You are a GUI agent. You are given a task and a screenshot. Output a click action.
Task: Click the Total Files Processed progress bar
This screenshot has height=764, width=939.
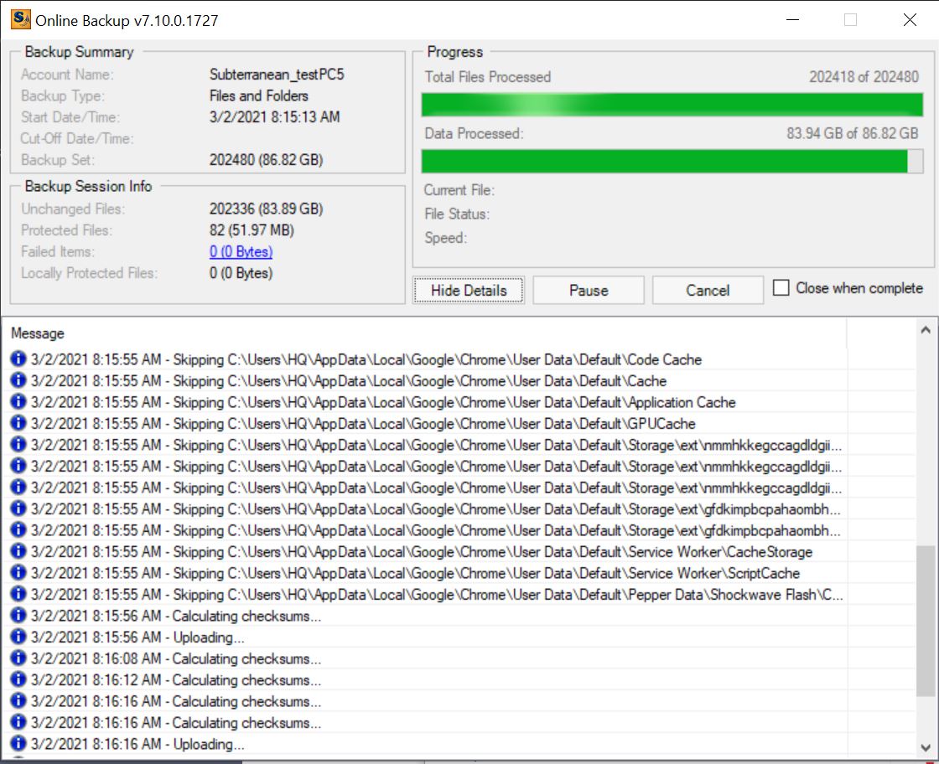tap(672, 105)
